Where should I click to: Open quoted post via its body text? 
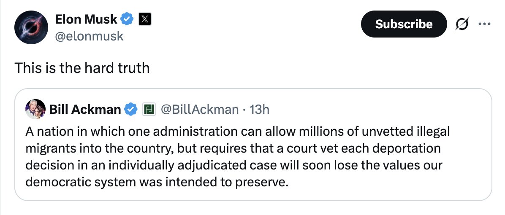tap(237, 157)
